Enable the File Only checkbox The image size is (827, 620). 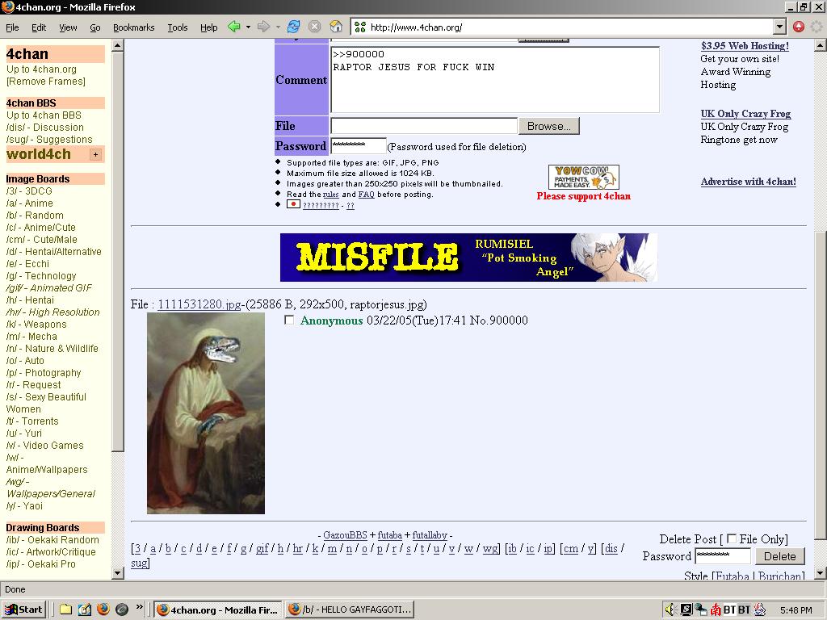732,538
